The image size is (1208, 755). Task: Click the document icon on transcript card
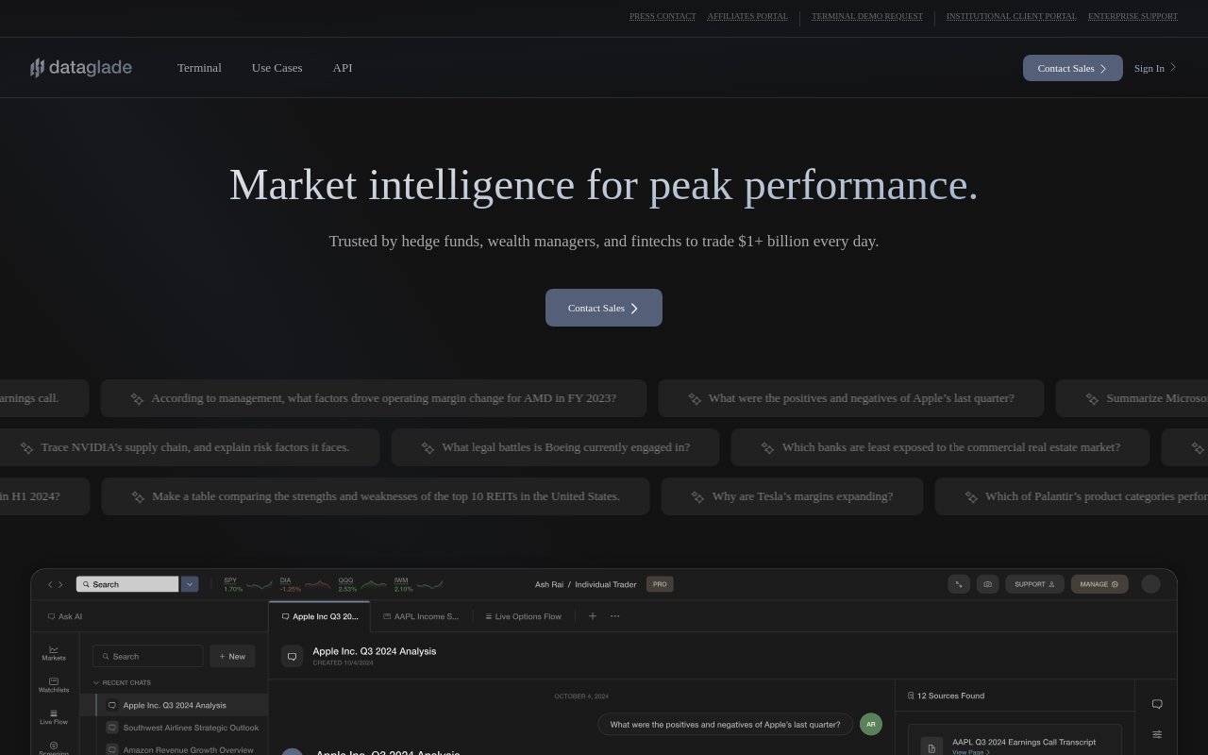click(x=931, y=747)
